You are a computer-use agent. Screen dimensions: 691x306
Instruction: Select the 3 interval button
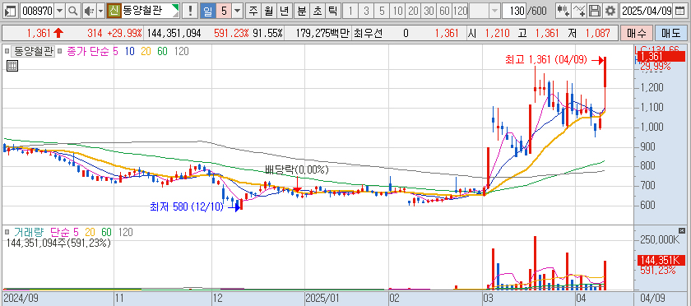coord(366,11)
